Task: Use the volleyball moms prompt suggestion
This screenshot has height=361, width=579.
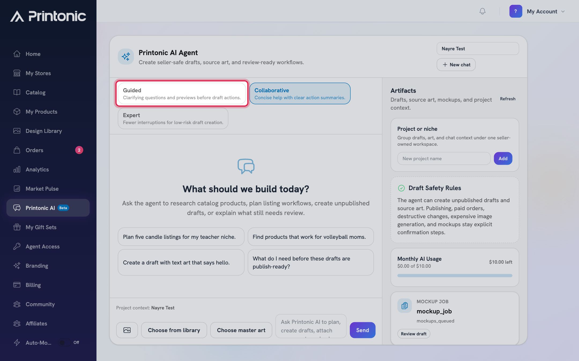Action: 311,237
